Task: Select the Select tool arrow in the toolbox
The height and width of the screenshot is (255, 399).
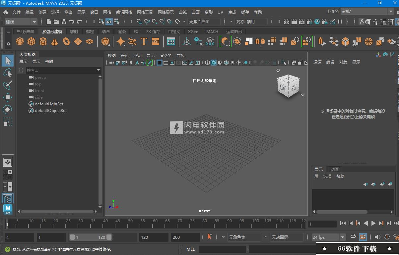Action: pos(8,61)
